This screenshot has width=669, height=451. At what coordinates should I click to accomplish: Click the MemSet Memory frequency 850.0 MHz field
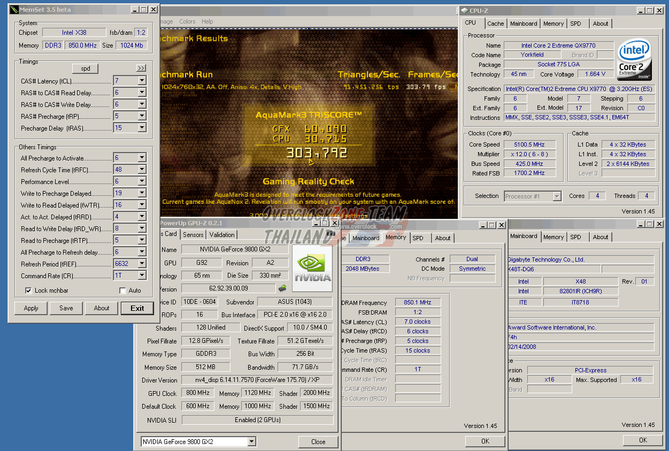(82, 45)
